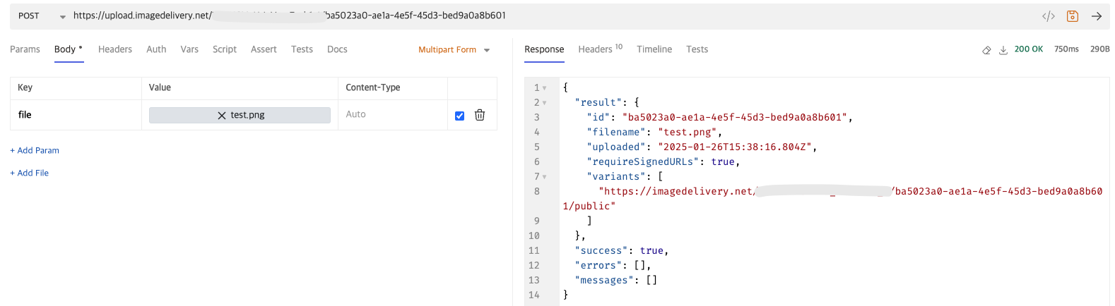Collapse the "result" object on line 2
Screen dimensions: 1115x306
544,103
